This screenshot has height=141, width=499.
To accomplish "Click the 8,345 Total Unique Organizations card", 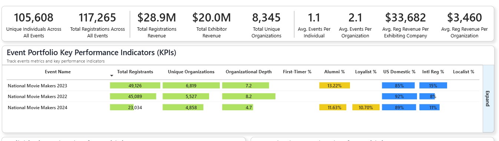I will pos(266,25).
